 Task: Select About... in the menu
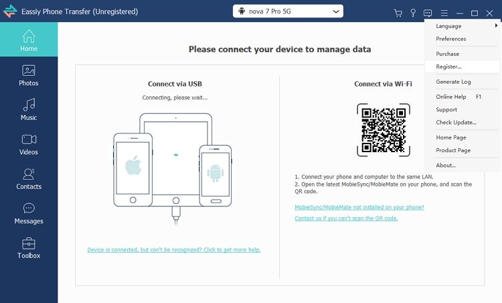tap(463, 166)
